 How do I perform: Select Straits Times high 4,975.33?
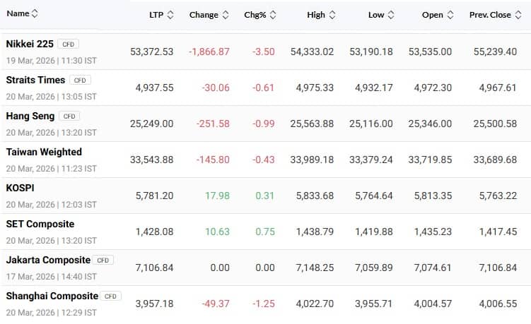pos(315,88)
